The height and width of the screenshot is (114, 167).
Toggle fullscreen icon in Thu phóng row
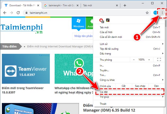[159, 59]
